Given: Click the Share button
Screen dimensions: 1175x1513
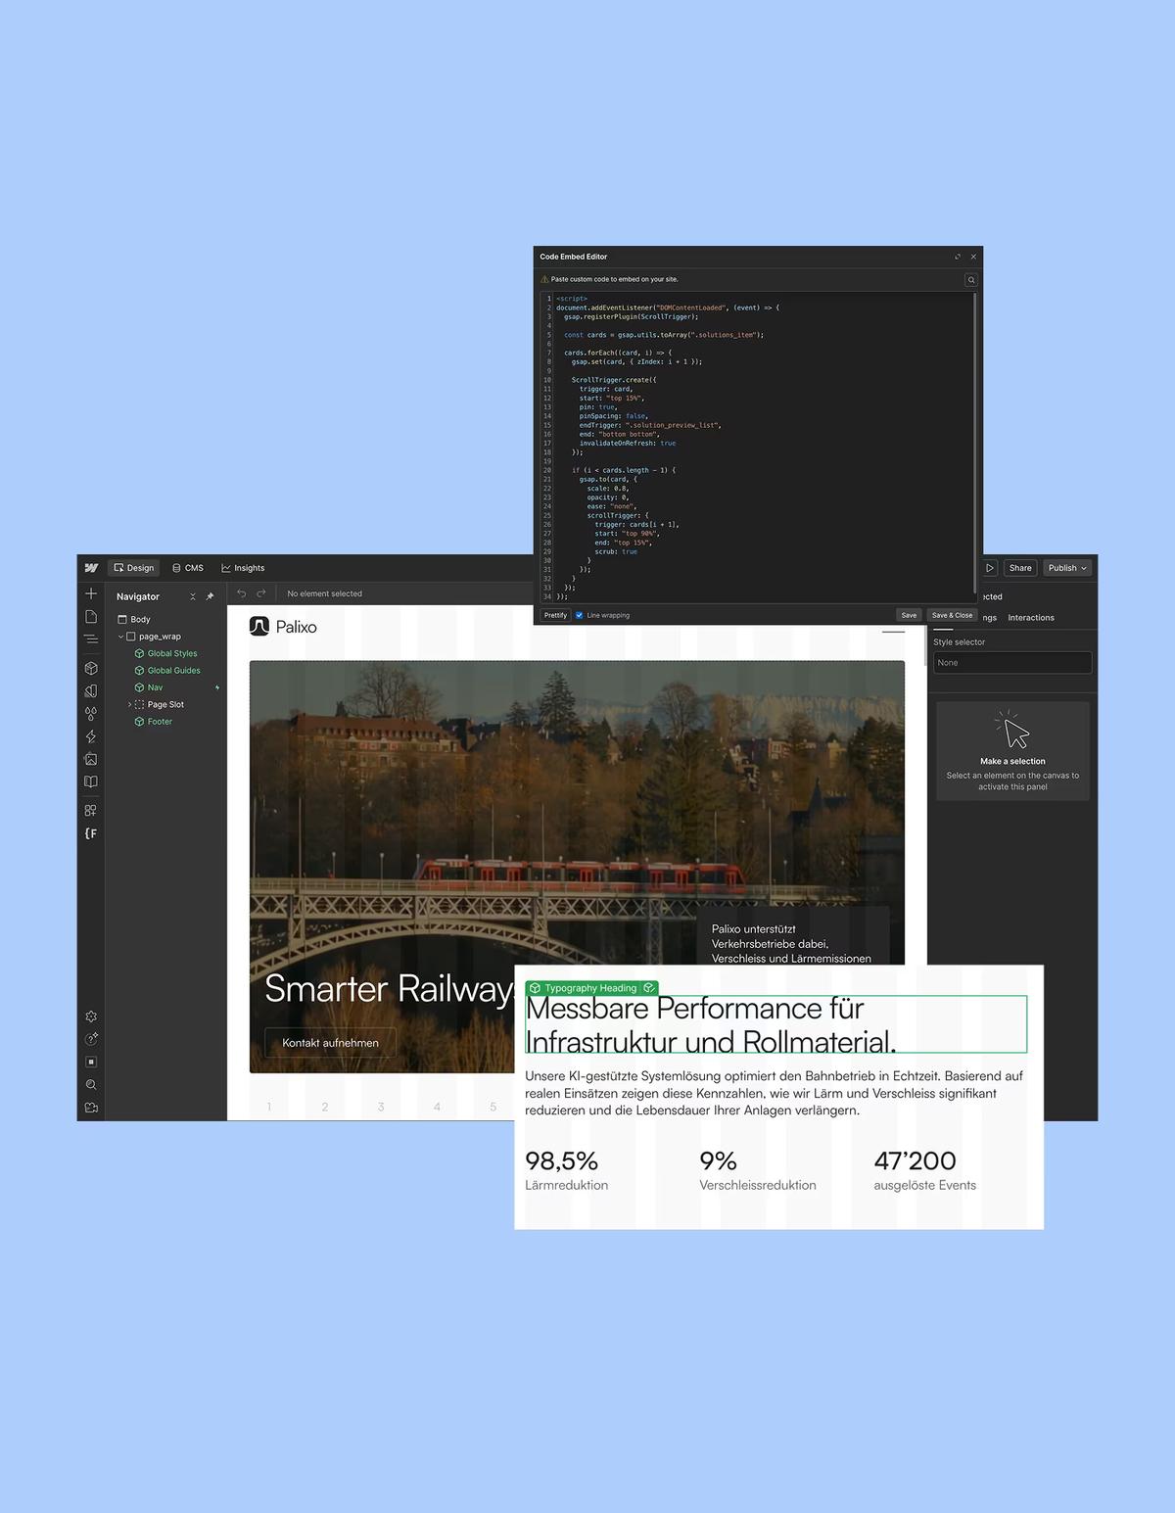Looking at the screenshot, I should (1020, 568).
